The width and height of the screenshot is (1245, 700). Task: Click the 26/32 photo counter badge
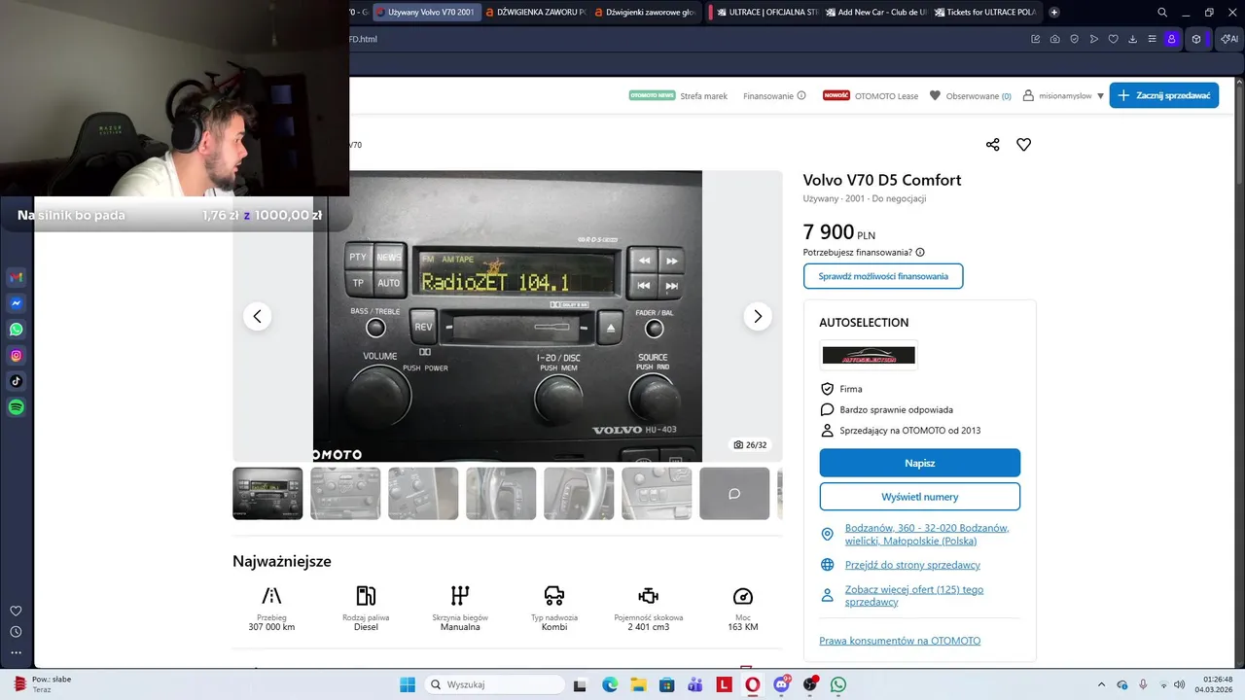(750, 445)
